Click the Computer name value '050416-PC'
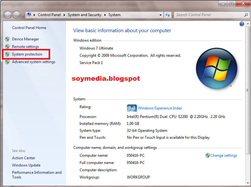 [135, 155]
